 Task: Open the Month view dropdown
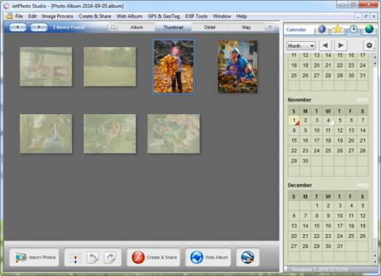[301, 46]
